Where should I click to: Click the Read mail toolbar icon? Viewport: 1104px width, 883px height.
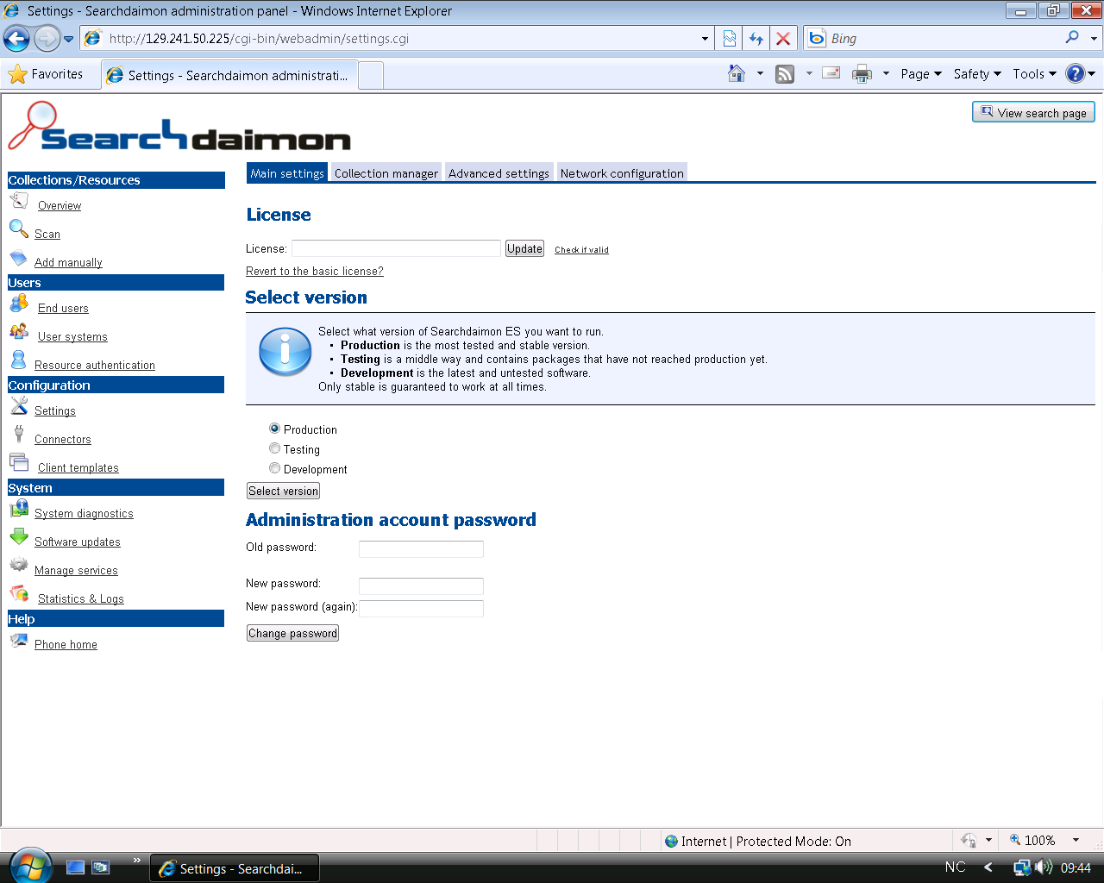[831, 74]
